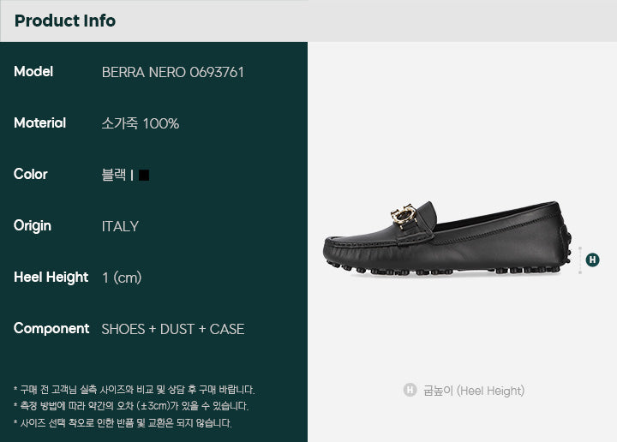
Task: Click the Material label
Action: pyautogui.click(x=39, y=123)
